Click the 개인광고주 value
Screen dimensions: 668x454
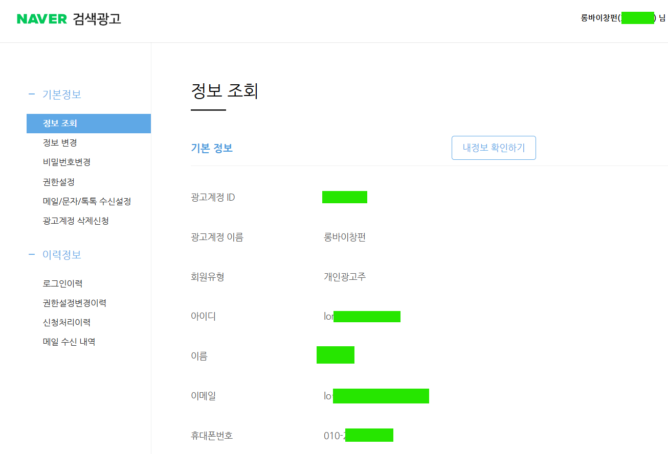[x=345, y=277]
